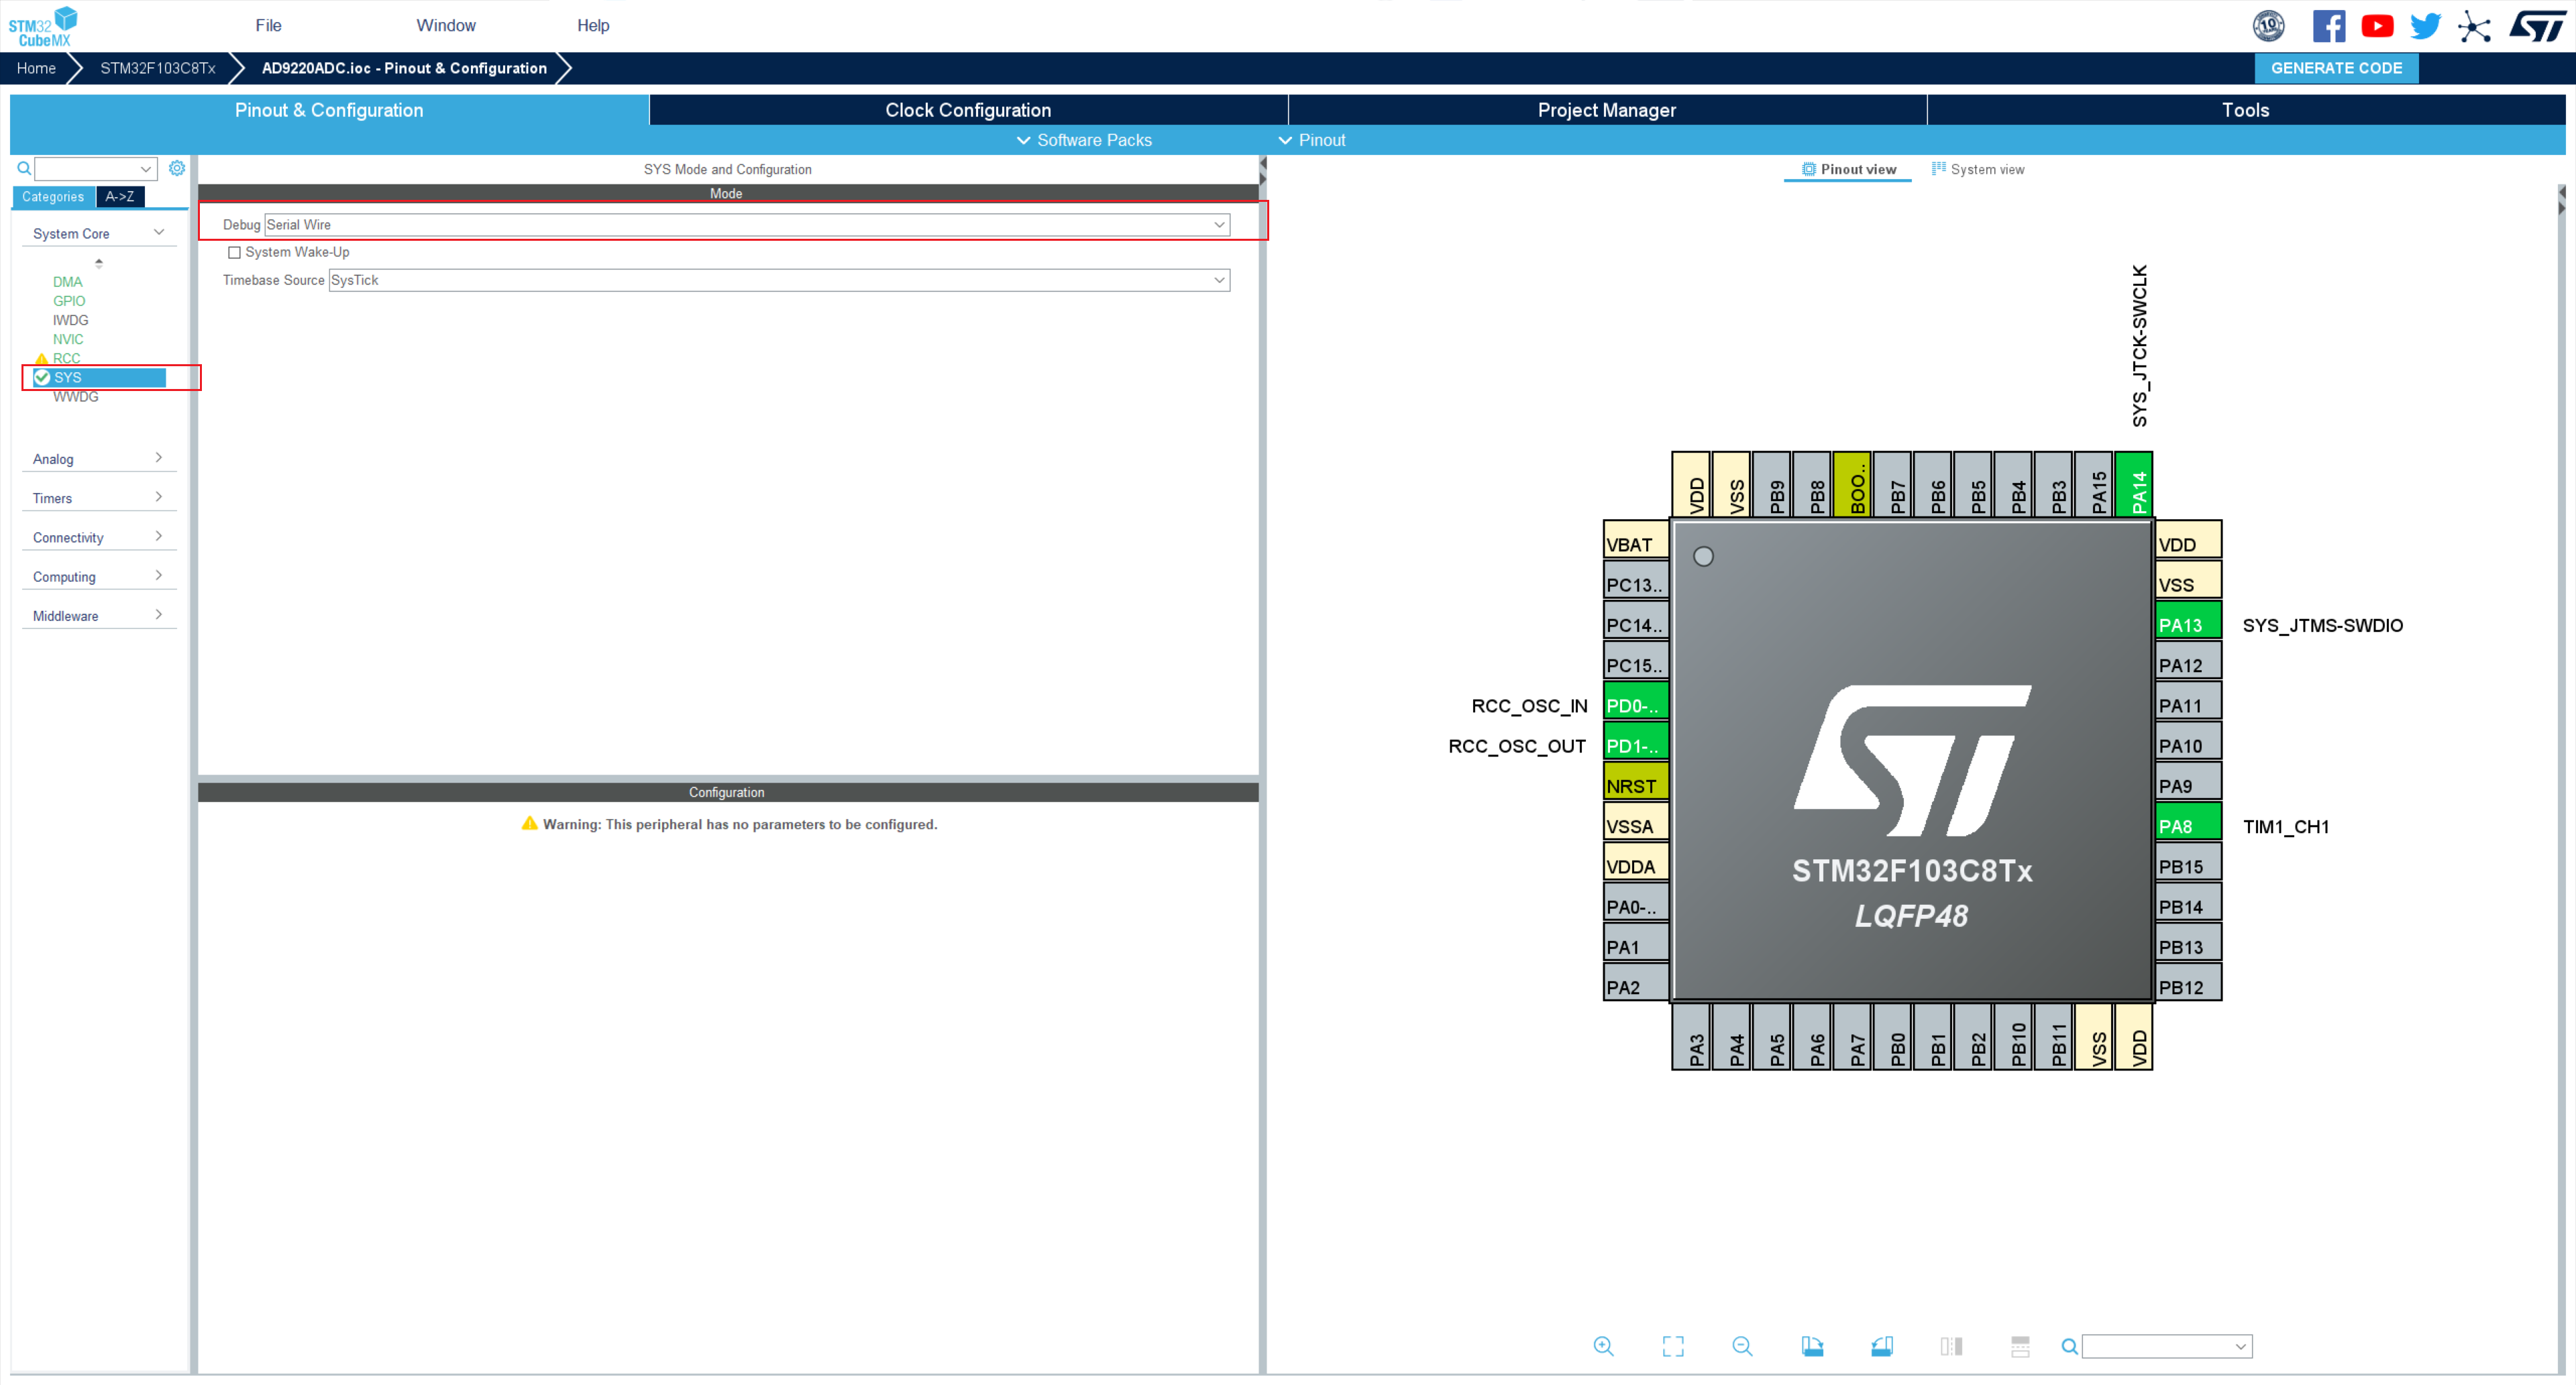2576x1385 pixels.
Task: Open the YouTube icon in the header
Action: [x=2377, y=26]
